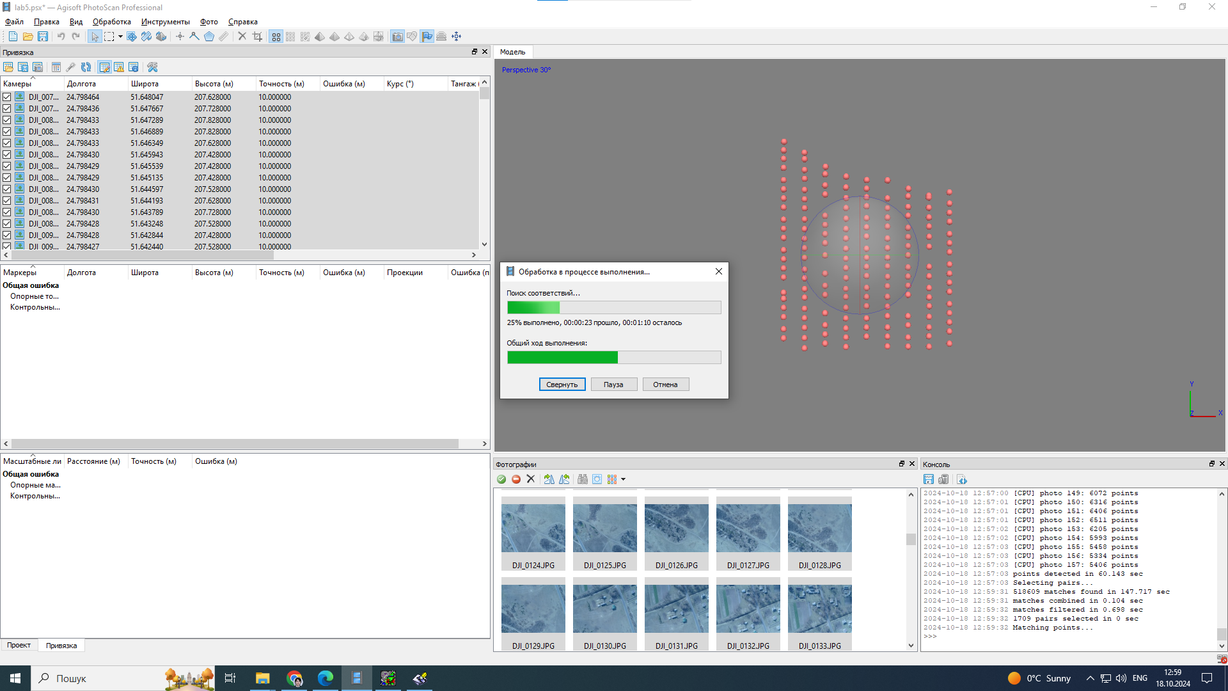Click the disable cameras red icon

(x=516, y=479)
